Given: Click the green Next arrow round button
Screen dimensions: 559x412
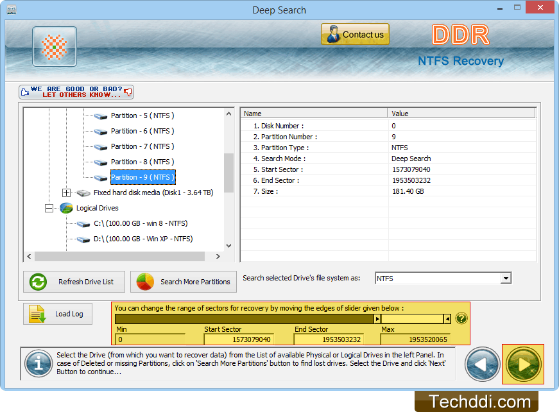Looking at the screenshot, I should click(x=523, y=365).
